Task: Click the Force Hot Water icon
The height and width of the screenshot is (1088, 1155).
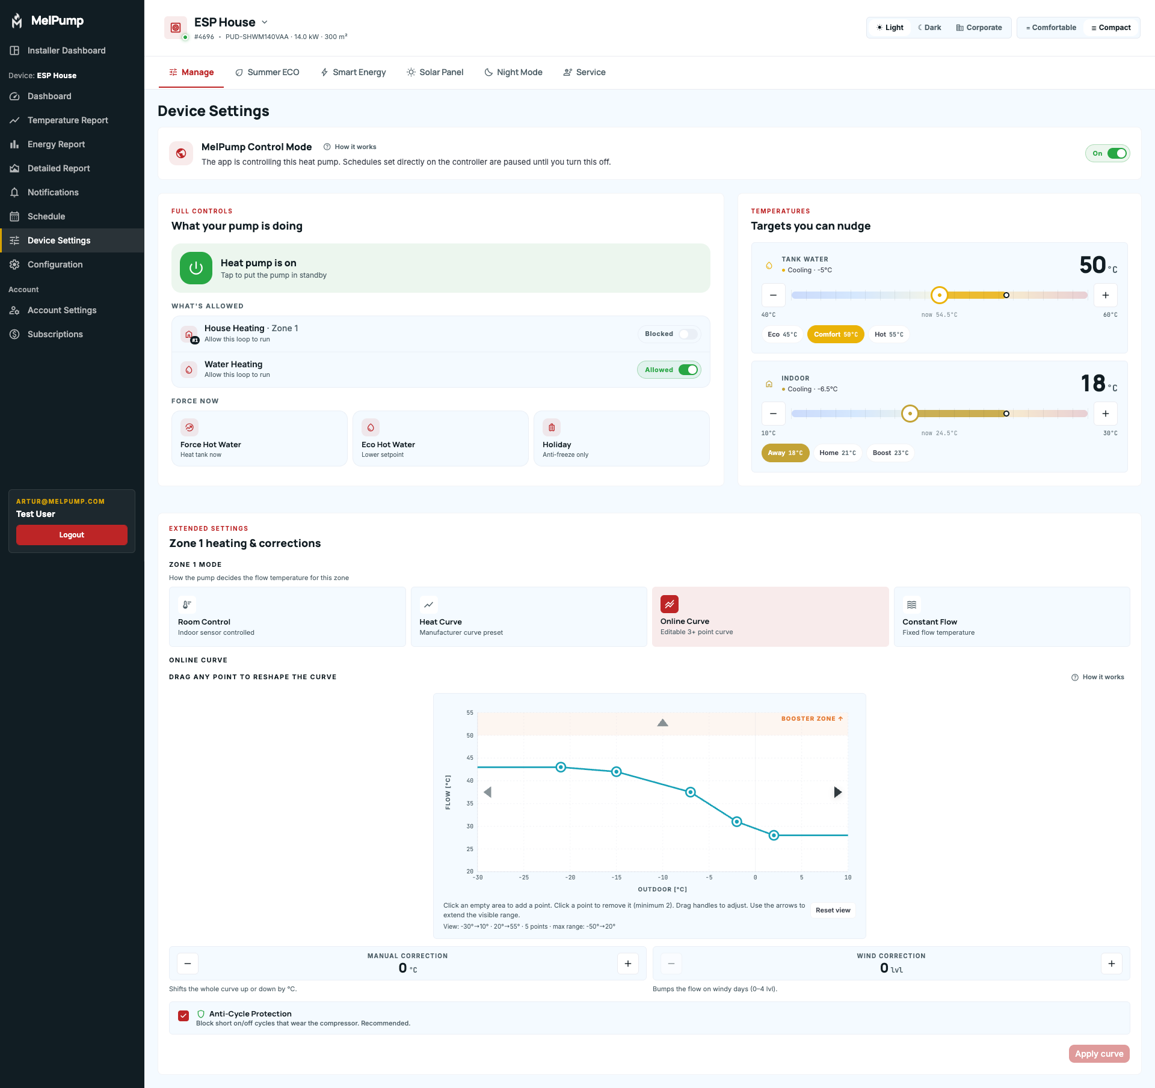Action: tap(189, 427)
